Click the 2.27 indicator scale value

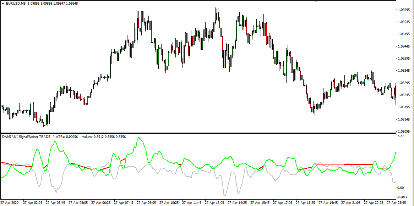pyautogui.click(x=401, y=136)
